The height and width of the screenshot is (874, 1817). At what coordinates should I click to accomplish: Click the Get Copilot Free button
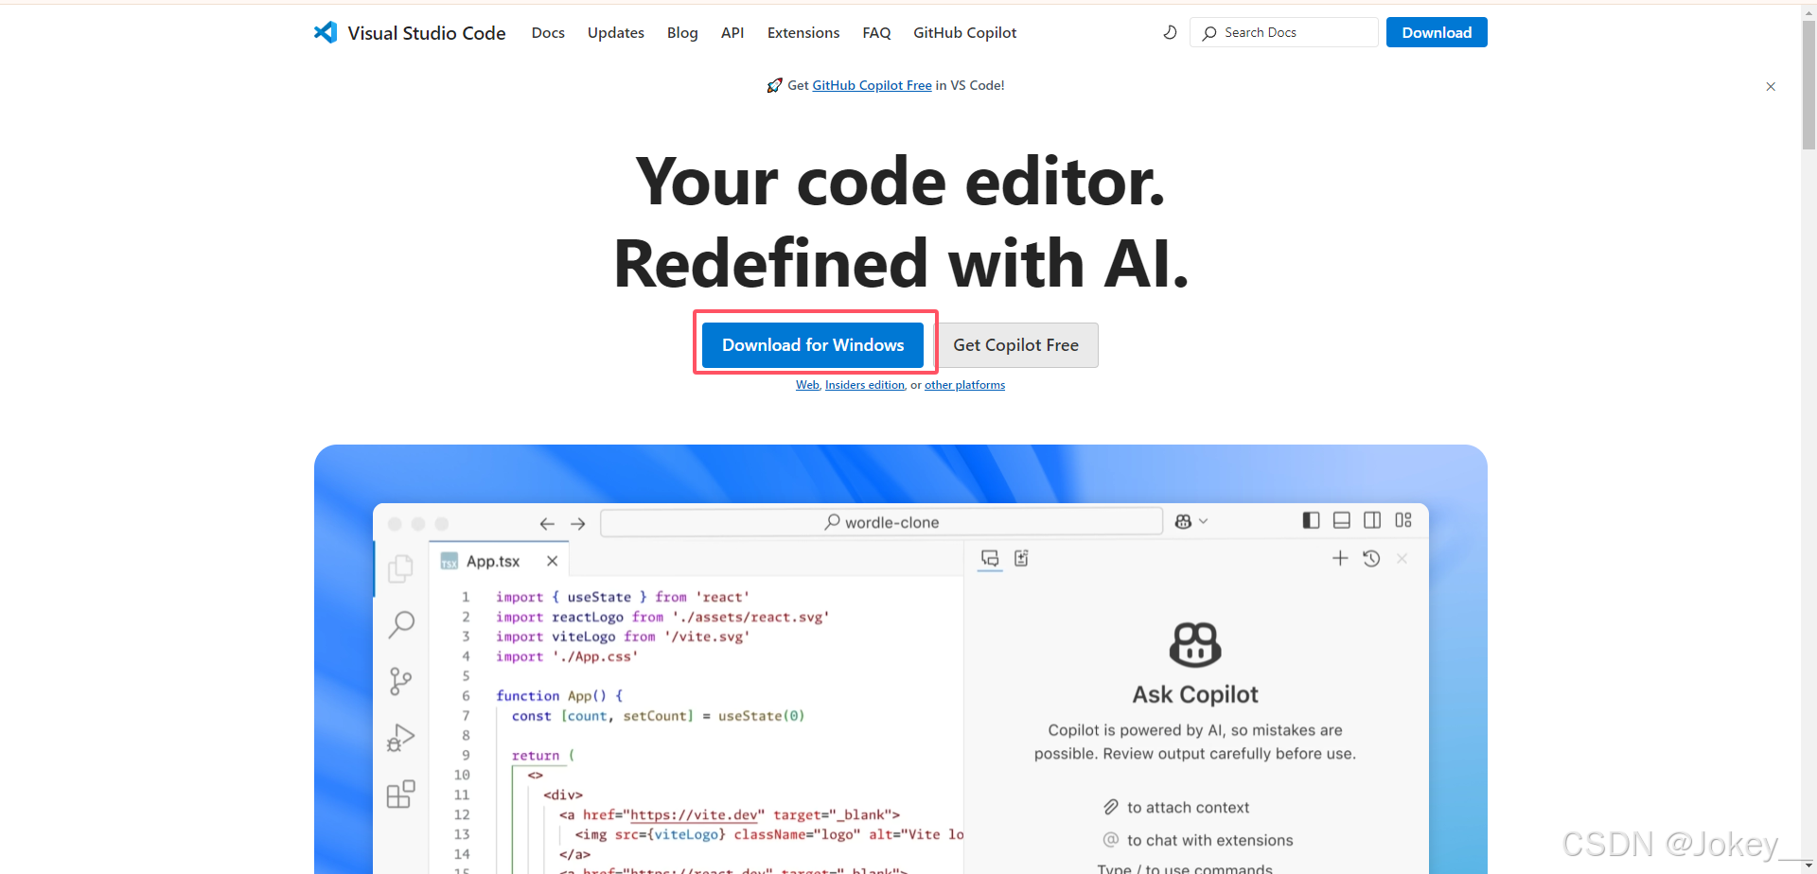(x=1016, y=345)
